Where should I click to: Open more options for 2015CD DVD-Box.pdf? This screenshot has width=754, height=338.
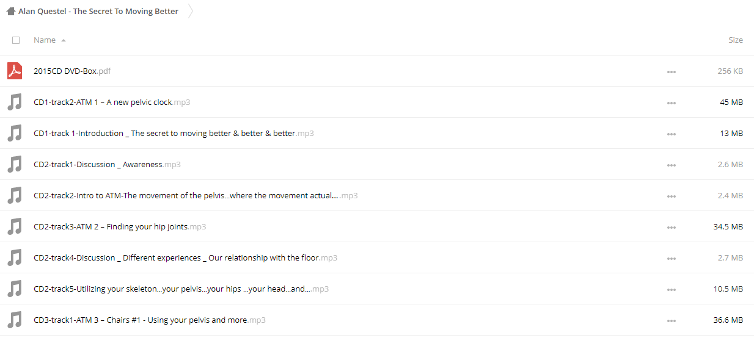[672, 72]
